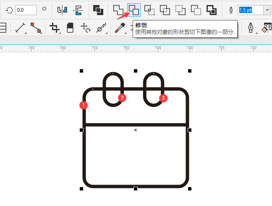
Task: Open the outline width dropdown arrow
Action: point(267,10)
